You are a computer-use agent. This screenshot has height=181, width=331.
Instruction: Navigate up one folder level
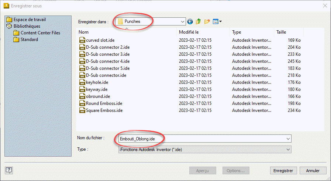198,21
